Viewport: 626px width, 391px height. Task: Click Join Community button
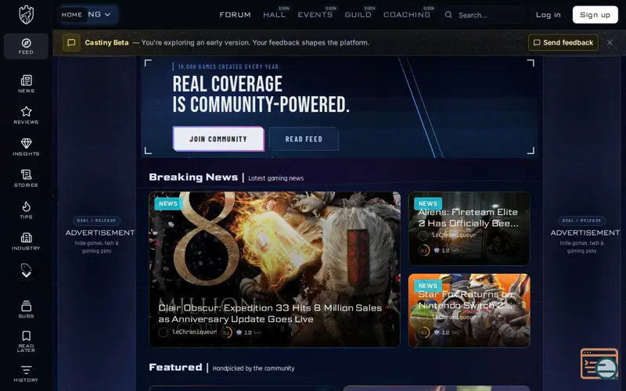pyautogui.click(x=218, y=139)
